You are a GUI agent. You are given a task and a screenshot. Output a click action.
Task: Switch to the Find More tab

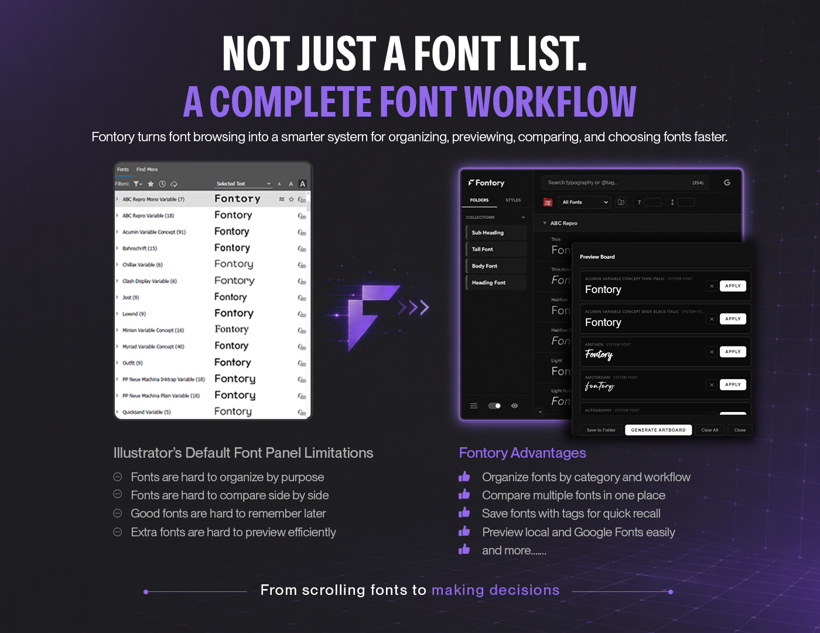tap(147, 169)
